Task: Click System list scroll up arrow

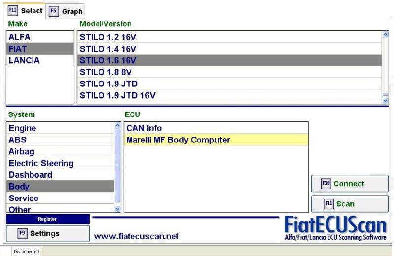Action: pos(117,126)
